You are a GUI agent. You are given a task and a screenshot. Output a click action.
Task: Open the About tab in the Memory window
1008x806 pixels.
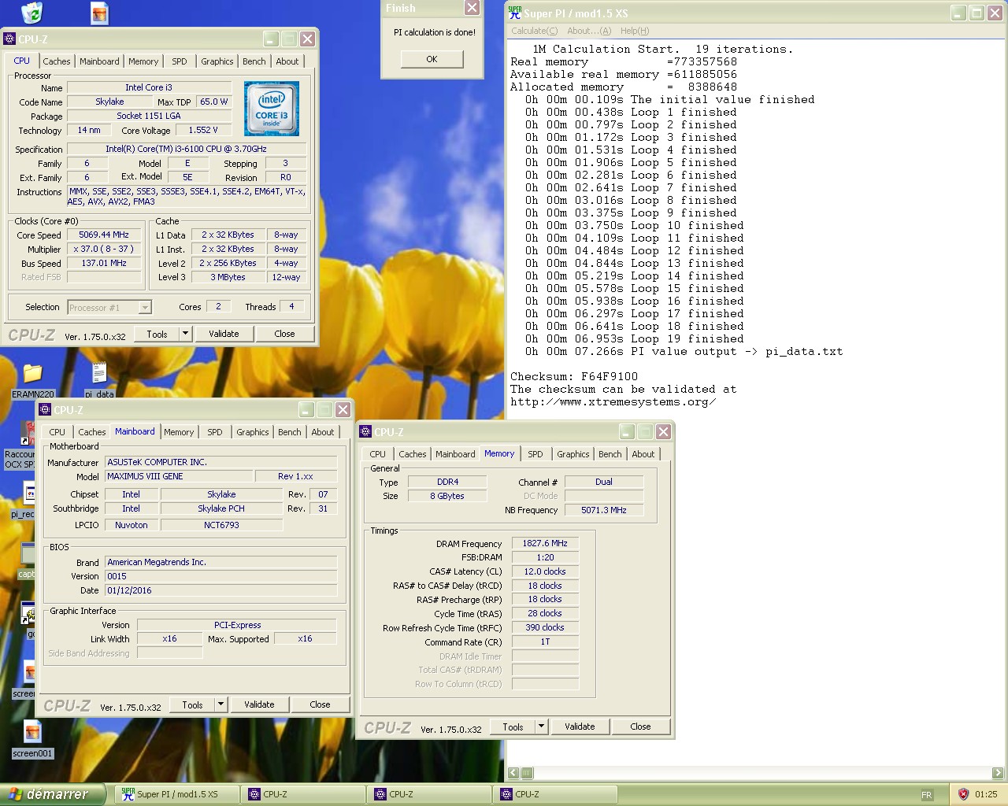pyautogui.click(x=643, y=454)
